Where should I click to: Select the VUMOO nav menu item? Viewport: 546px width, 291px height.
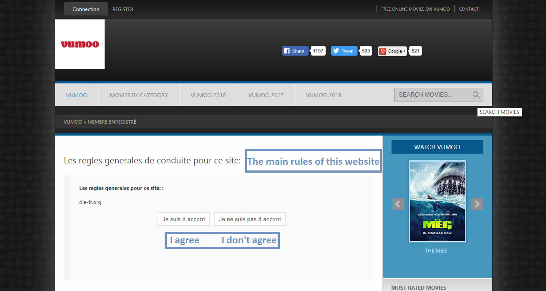(x=77, y=95)
